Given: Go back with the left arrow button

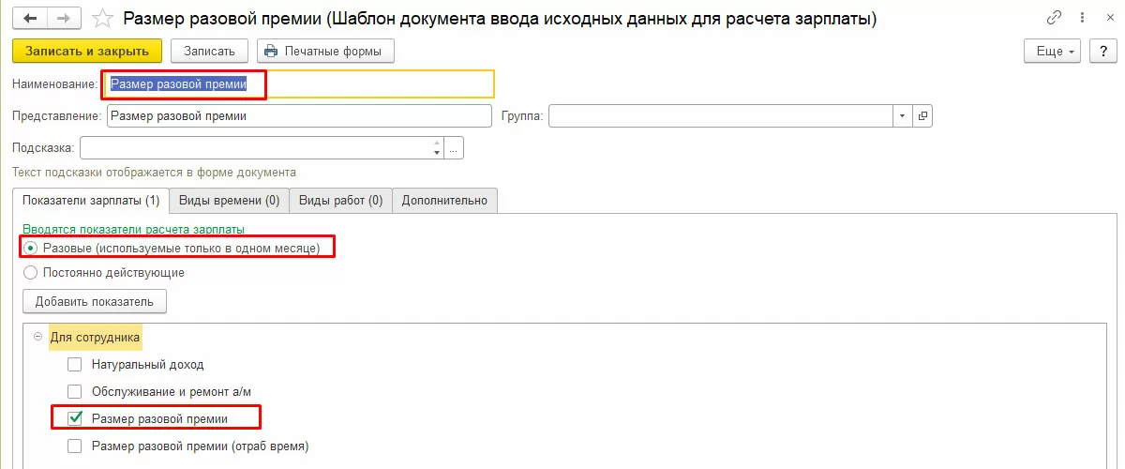Looking at the screenshot, I should [x=28, y=19].
